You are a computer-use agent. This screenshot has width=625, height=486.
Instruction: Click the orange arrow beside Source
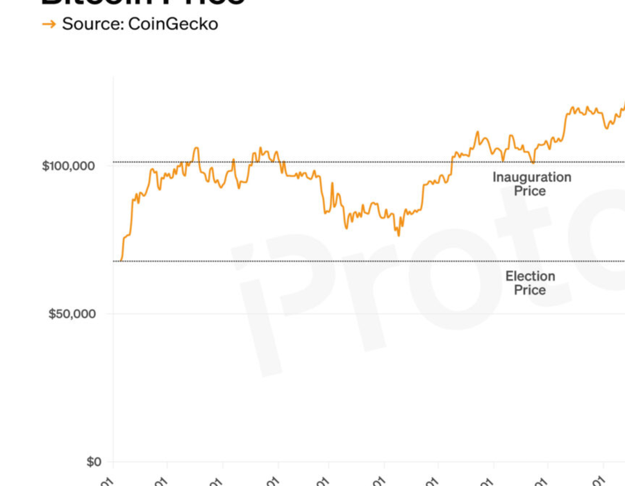tap(49, 24)
